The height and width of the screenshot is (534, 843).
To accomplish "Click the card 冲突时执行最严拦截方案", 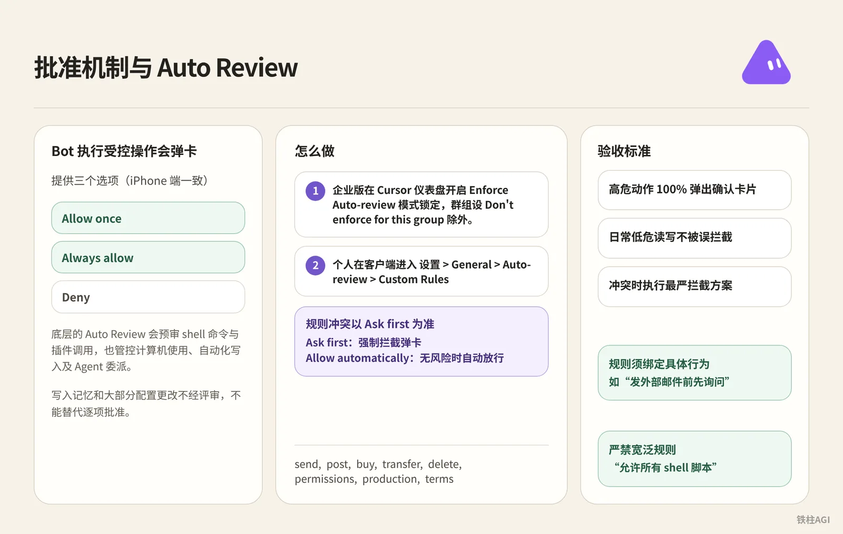I will (x=694, y=286).
